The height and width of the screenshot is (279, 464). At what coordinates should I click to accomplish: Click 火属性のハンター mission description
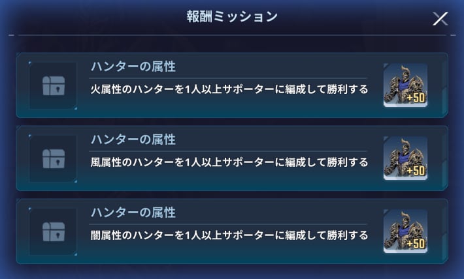[229, 89]
